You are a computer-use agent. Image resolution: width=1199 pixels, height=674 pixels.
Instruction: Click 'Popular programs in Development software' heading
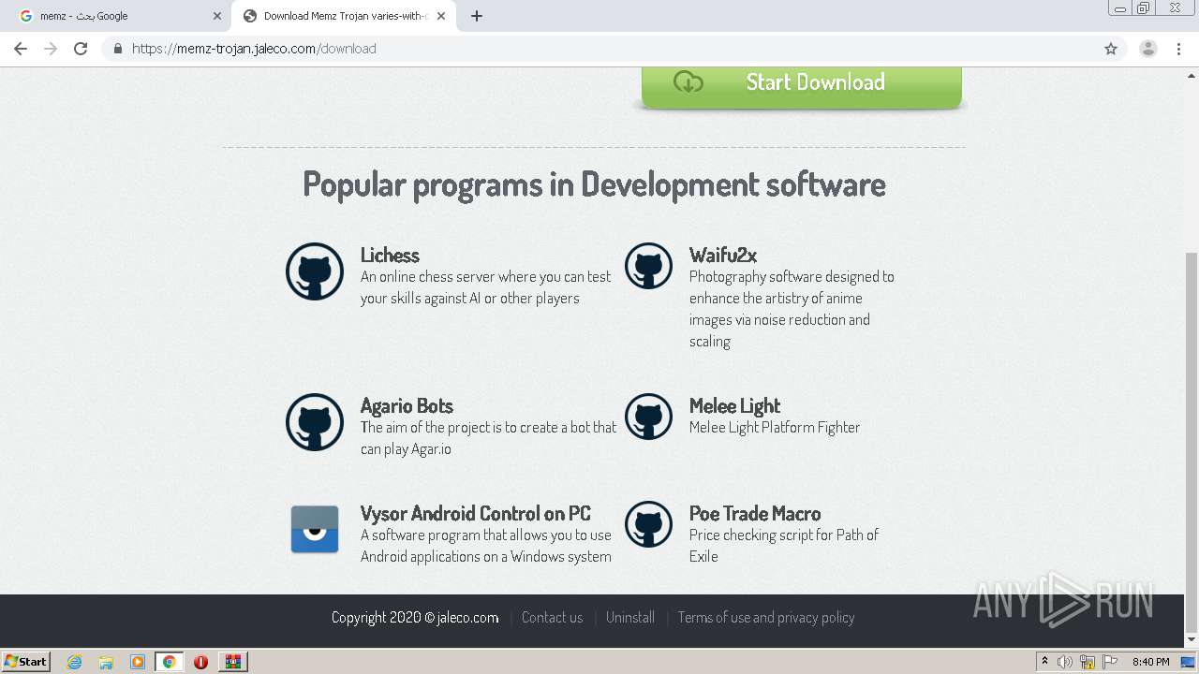pos(594,184)
